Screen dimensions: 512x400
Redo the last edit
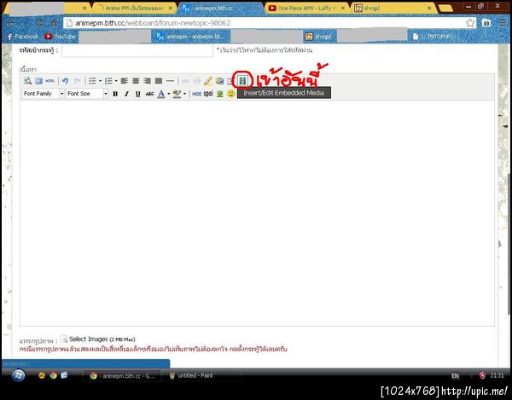point(78,81)
